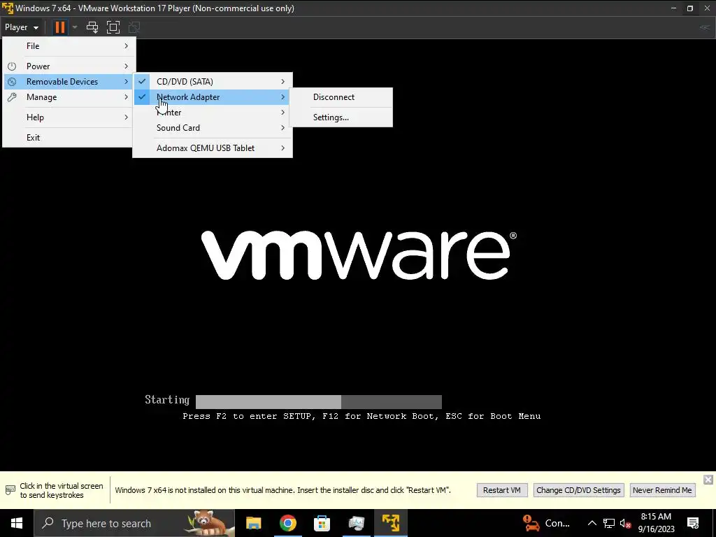The width and height of the screenshot is (716, 537).
Task: Click the Pause virtual machine icon
Action: point(60,27)
